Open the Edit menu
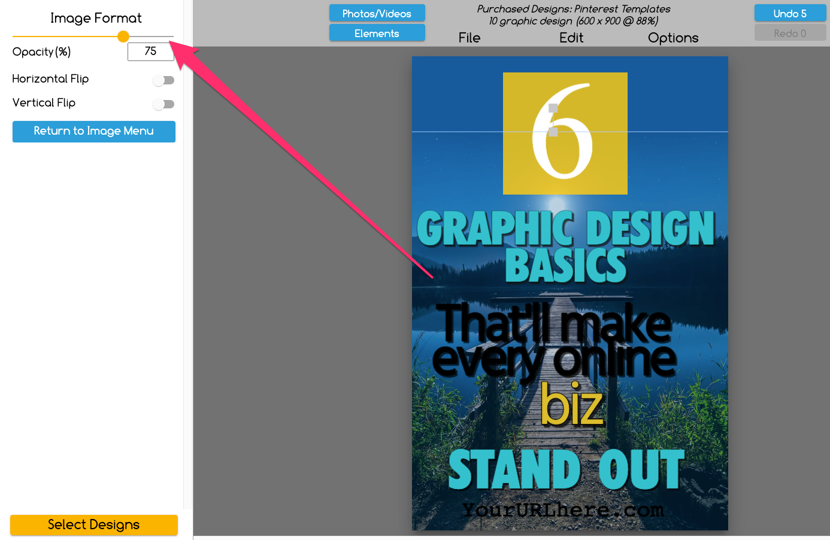Image resolution: width=830 pixels, height=540 pixels. coord(571,38)
